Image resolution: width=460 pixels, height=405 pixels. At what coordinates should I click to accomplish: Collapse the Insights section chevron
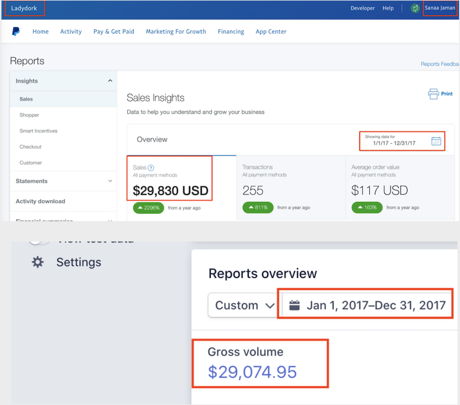coord(110,81)
